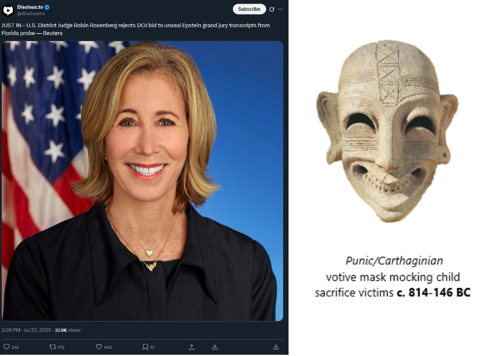Open the Disclose.tv profile avatar
Viewport: 493px width, 356px height.
pyautogui.click(x=8, y=10)
